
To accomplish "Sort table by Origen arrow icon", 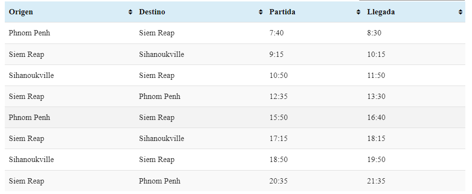I will coord(130,12).
